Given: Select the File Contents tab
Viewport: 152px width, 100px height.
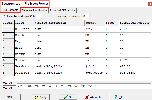Looking at the screenshot, I should pyautogui.click(x=10, y=10).
